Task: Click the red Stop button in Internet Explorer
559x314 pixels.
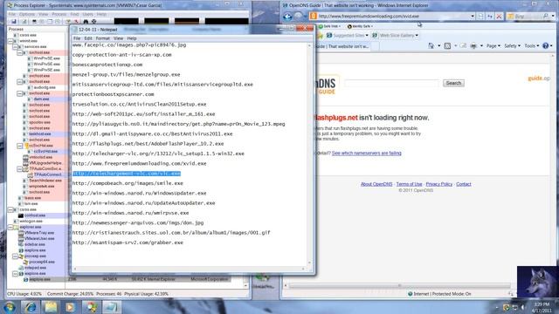Action: tap(499, 16)
